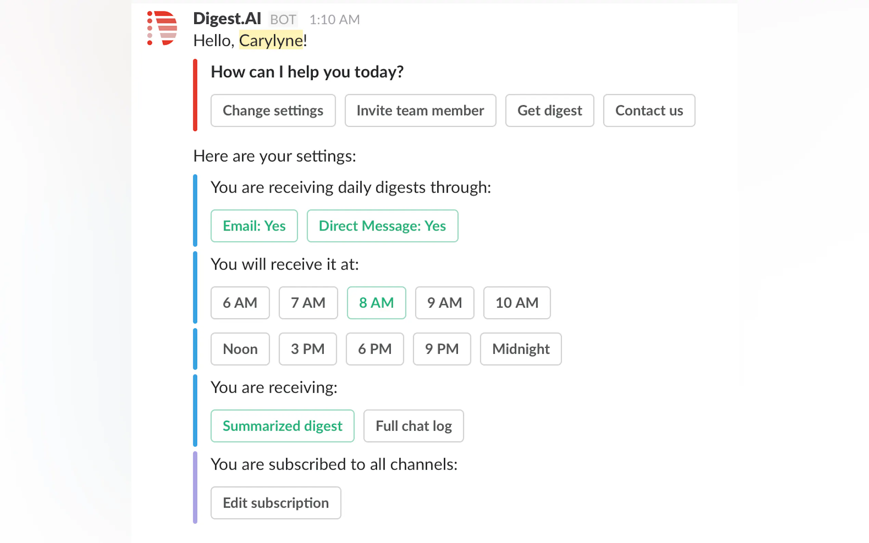Screen dimensions: 869x543
Task: Select the highlighted 8 AM time
Action: pos(376,303)
